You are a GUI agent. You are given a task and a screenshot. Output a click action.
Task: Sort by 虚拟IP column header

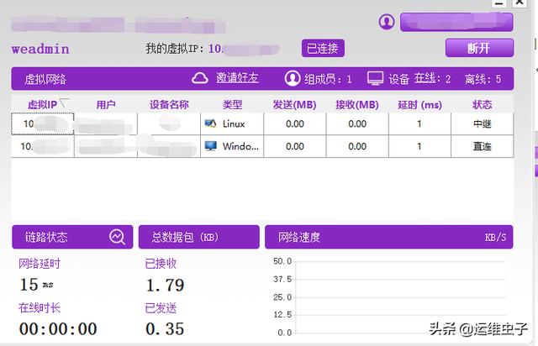[x=43, y=105]
